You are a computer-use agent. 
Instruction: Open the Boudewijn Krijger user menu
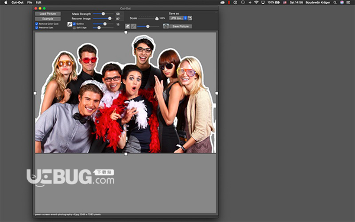click(318, 2)
